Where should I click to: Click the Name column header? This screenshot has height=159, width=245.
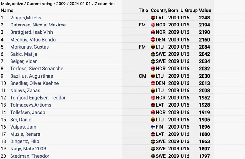(x=7, y=11)
